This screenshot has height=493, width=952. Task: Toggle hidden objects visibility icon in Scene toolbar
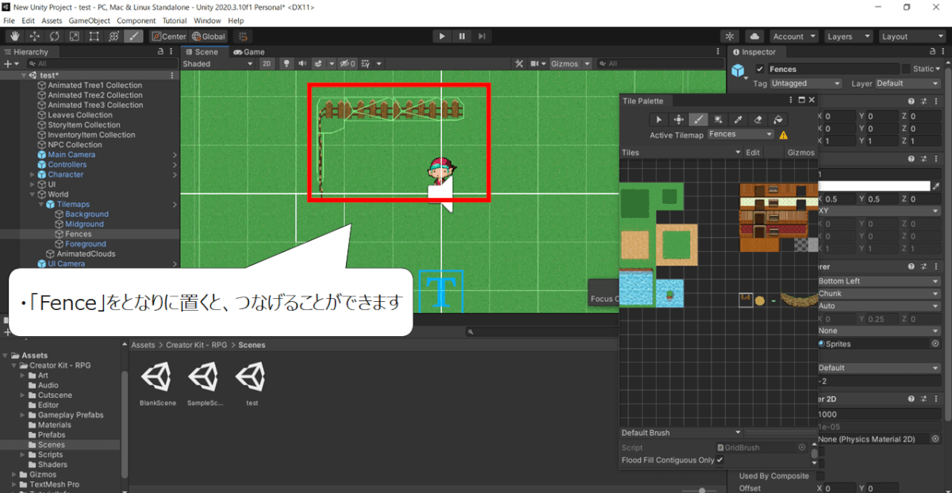click(347, 63)
